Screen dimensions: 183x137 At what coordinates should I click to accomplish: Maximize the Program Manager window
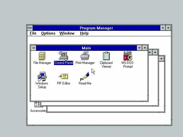coord(168,28)
